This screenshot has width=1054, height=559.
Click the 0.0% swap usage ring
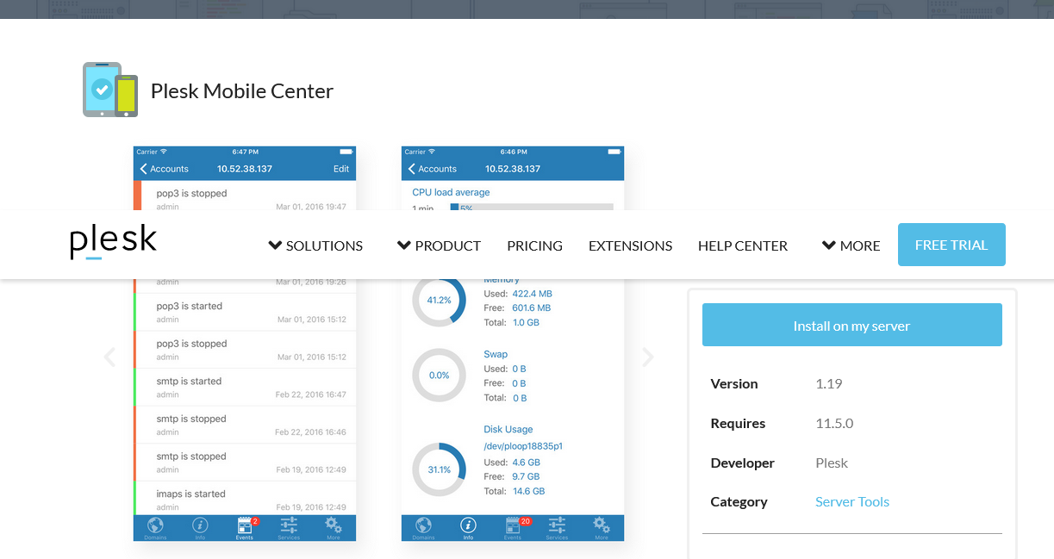[x=440, y=375]
